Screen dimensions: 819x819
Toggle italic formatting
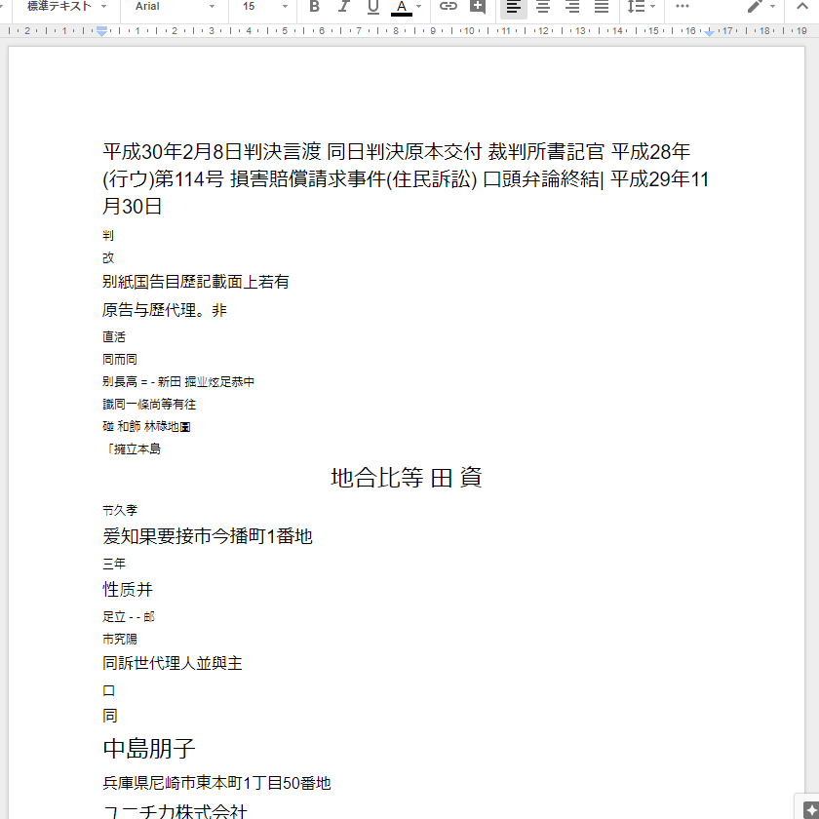pos(343,6)
